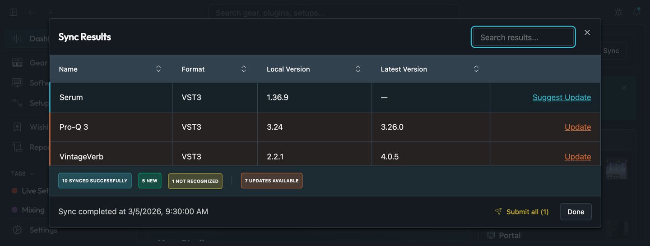Click the background Sync button

pyautogui.click(x=611, y=50)
